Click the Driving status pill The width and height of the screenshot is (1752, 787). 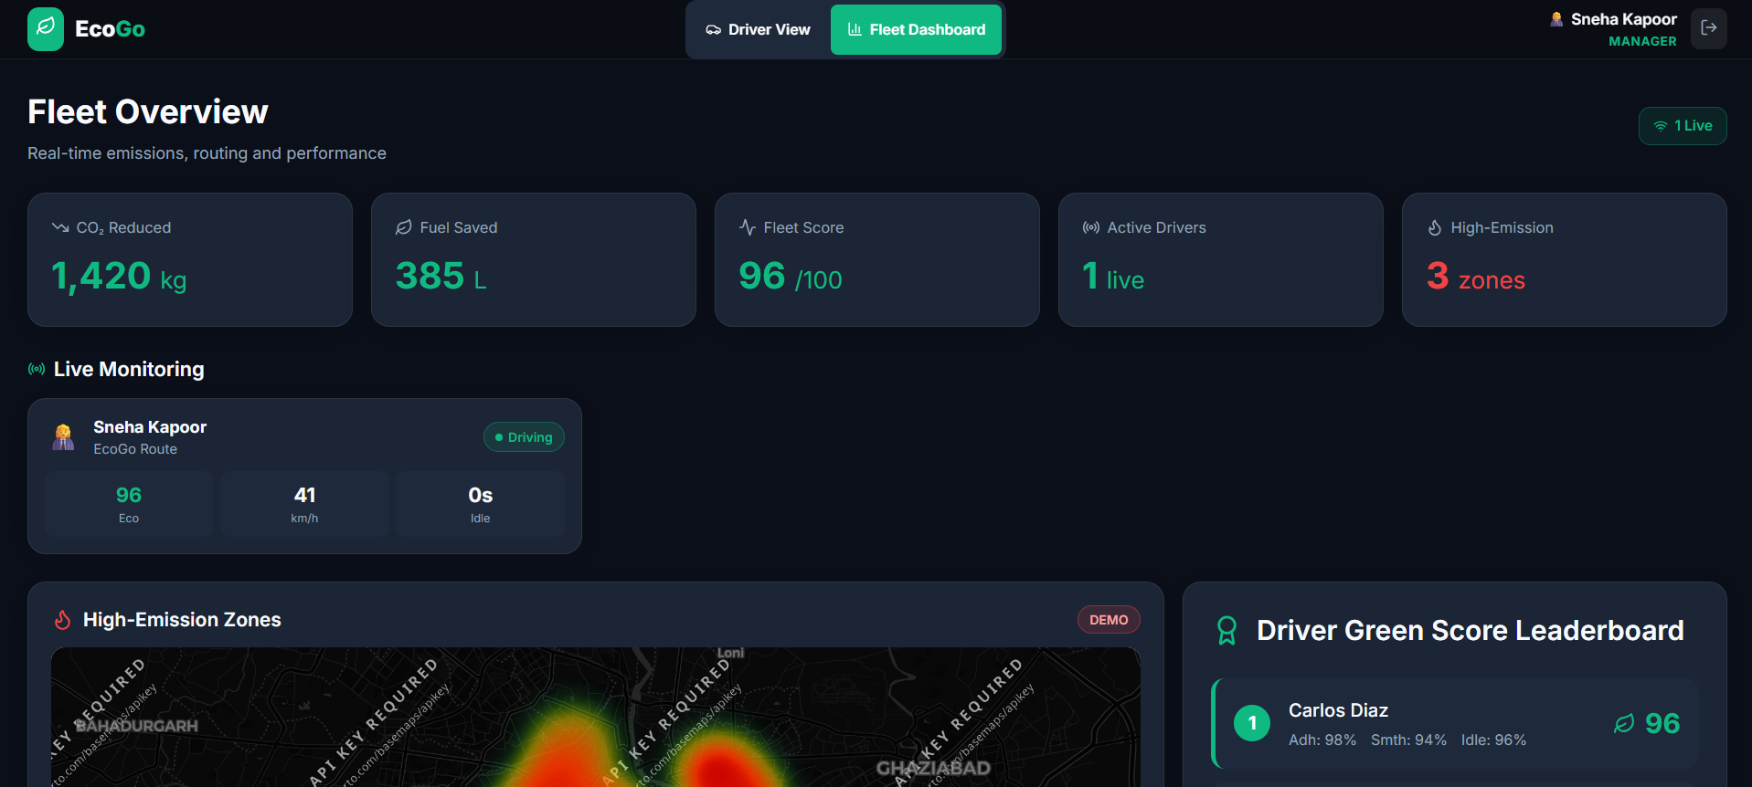[x=524, y=437]
